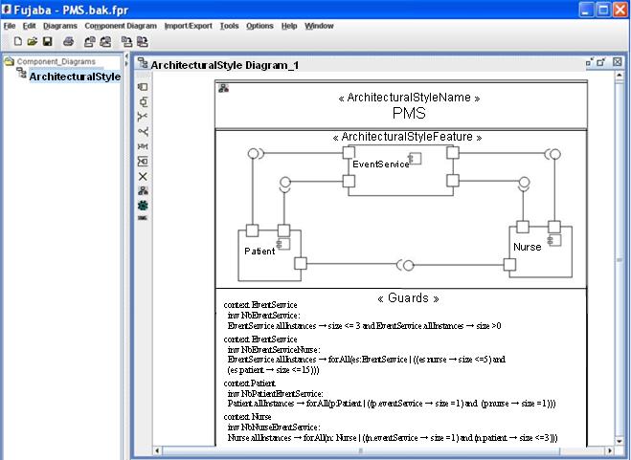Click the small icon inside the EventService component

click(x=416, y=159)
